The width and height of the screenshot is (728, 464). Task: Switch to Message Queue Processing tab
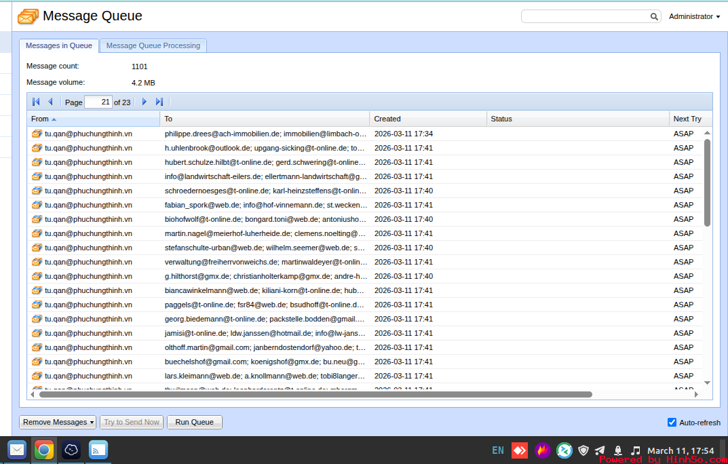(x=153, y=45)
